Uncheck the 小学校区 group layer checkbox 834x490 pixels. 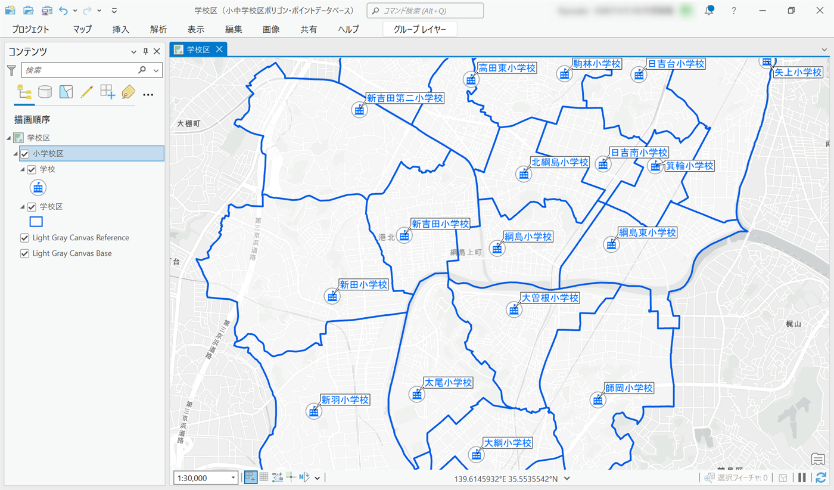pyautogui.click(x=25, y=154)
